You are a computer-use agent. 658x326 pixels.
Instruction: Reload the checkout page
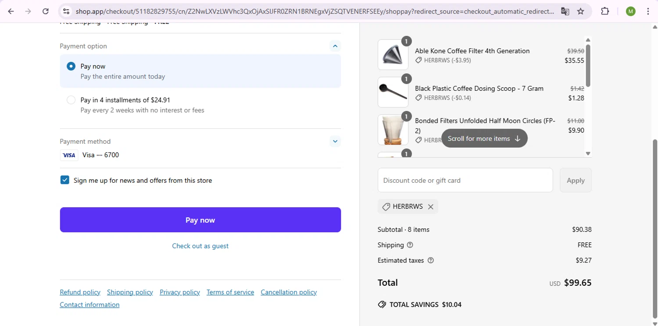tap(46, 11)
